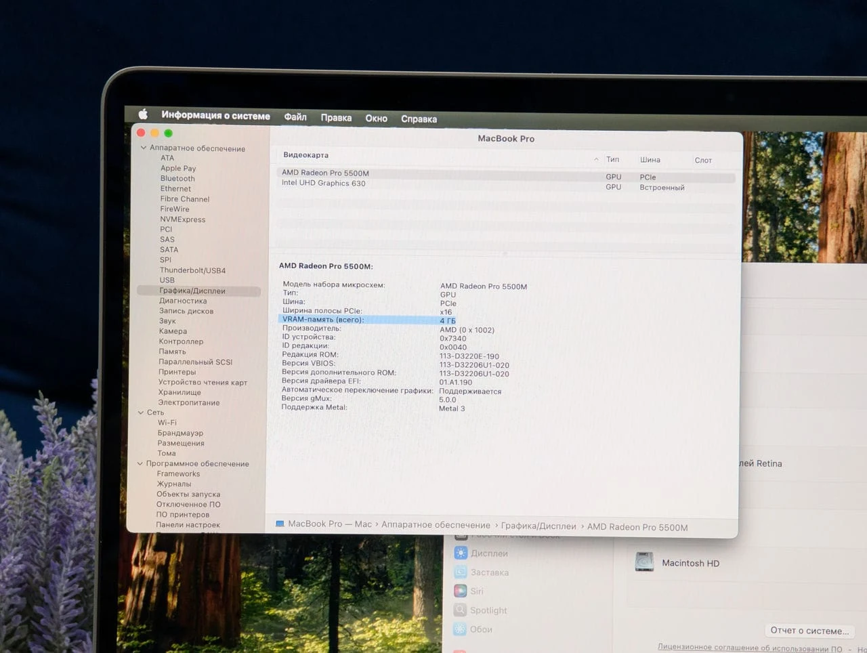Select Bluetooth in the sidebar
The width and height of the screenshot is (867, 653).
[x=177, y=178]
